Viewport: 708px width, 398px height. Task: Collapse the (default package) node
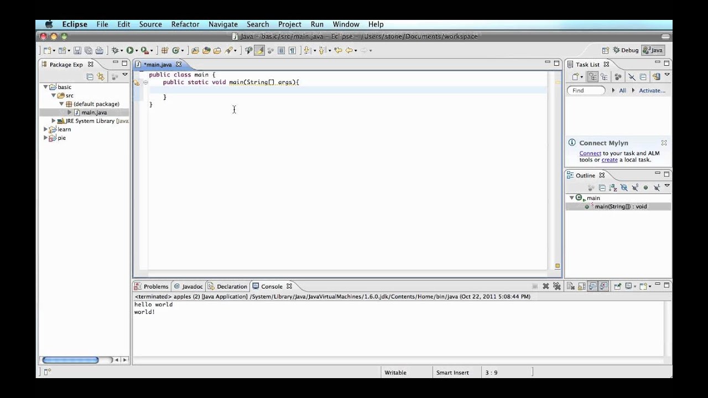(x=62, y=104)
